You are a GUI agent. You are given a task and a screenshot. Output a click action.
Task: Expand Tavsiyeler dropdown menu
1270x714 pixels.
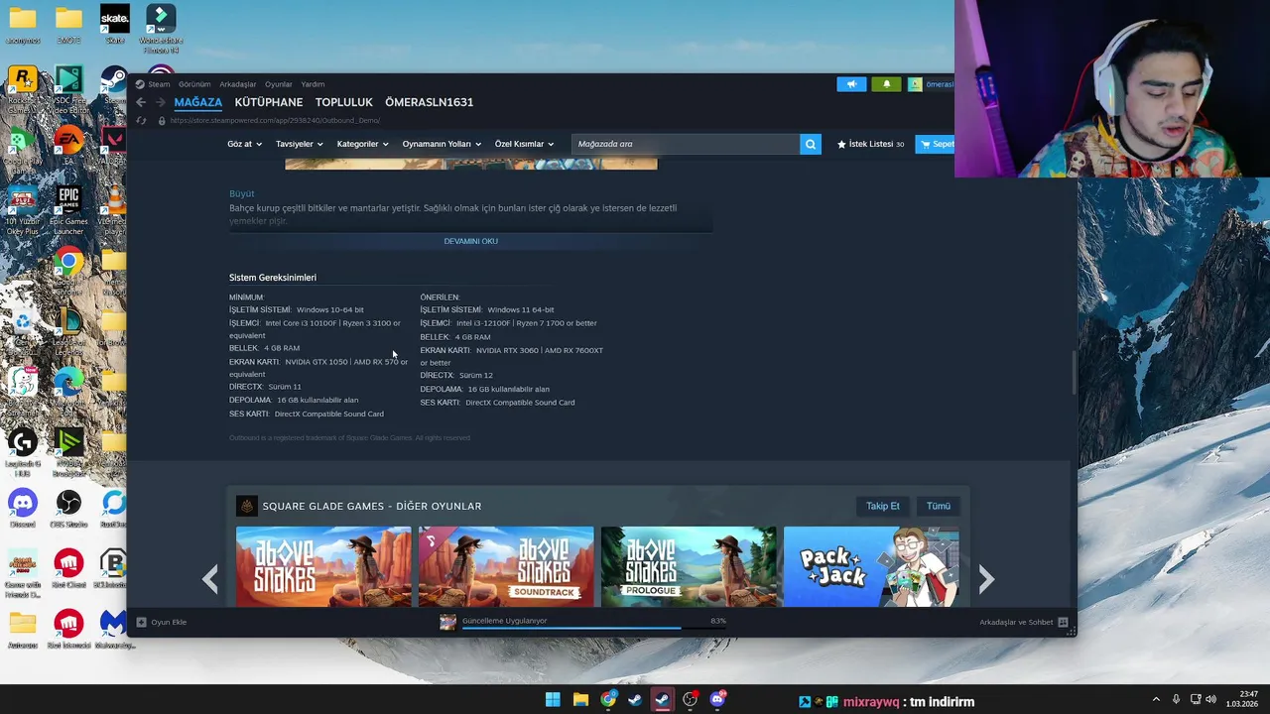coord(299,144)
